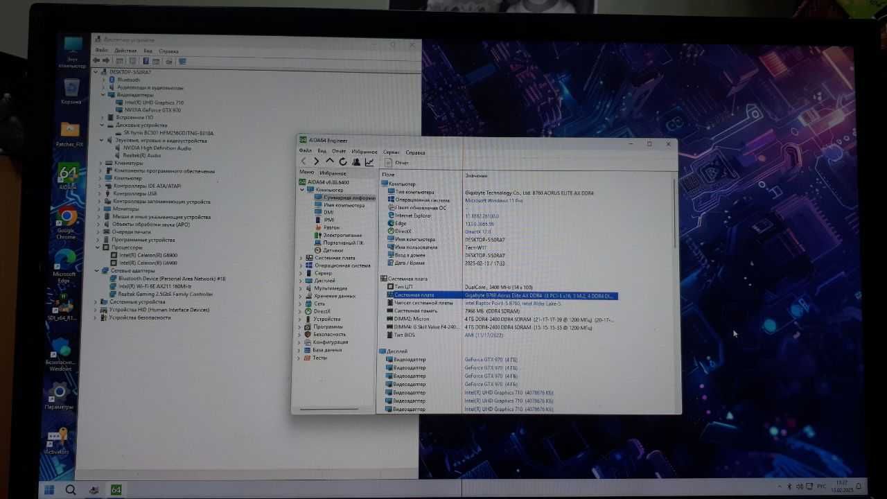Open the Microsoft Edge desktop icon
The image size is (887, 499).
[64, 266]
